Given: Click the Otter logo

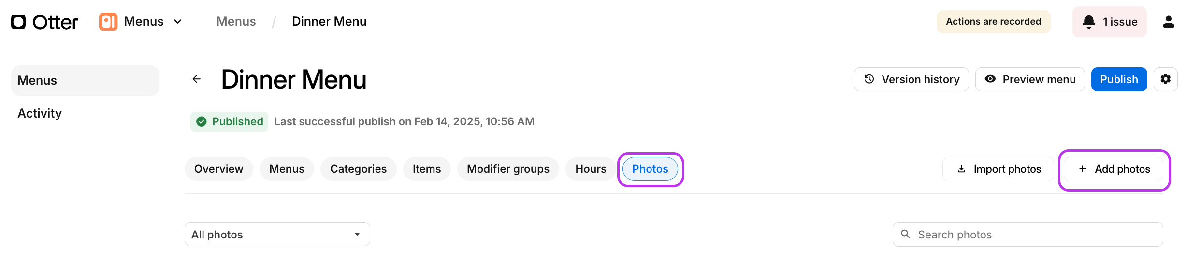Looking at the screenshot, I should click(x=44, y=22).
